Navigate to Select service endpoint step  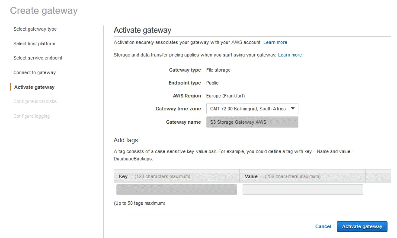[38, 58]
